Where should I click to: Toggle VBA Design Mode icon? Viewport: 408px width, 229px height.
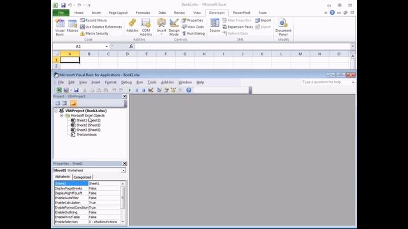coord(150,90)
